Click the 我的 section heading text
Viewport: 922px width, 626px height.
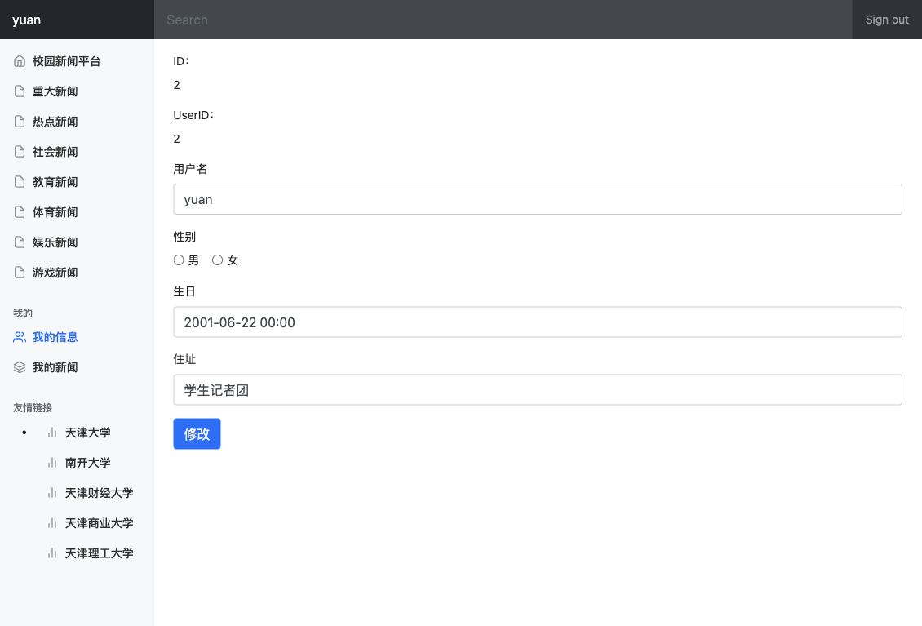pyautogui.click(x=22, y=313)
